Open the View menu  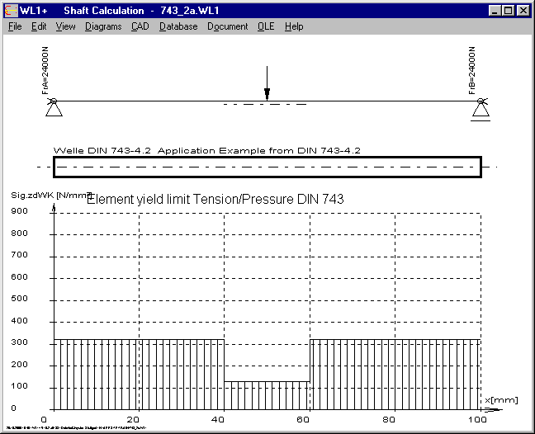[x=65, y=26]
